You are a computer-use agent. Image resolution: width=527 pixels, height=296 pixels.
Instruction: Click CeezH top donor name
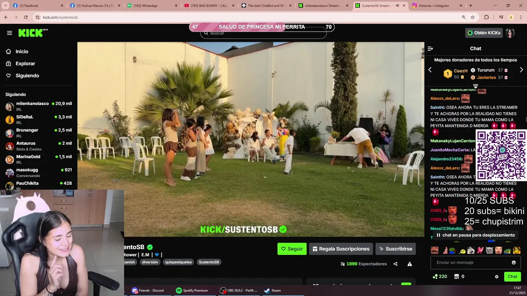click(x=460, y=71)
